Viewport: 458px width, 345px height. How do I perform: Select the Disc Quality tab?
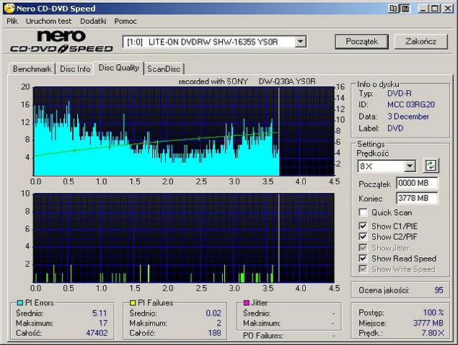[x=118, y=68]
